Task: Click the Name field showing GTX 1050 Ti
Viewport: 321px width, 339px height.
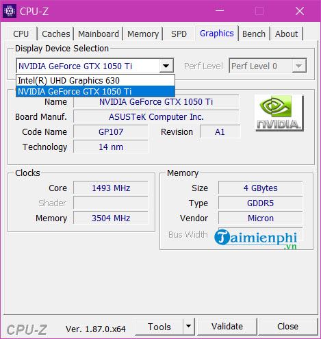Action: click(x=156, y=102)
